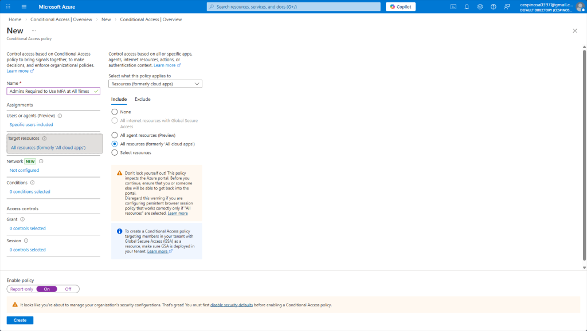The height and width of the screenshot is (331, 587).
Task: Select All agent resources (Preview) option
Action: tap(115, 135)
